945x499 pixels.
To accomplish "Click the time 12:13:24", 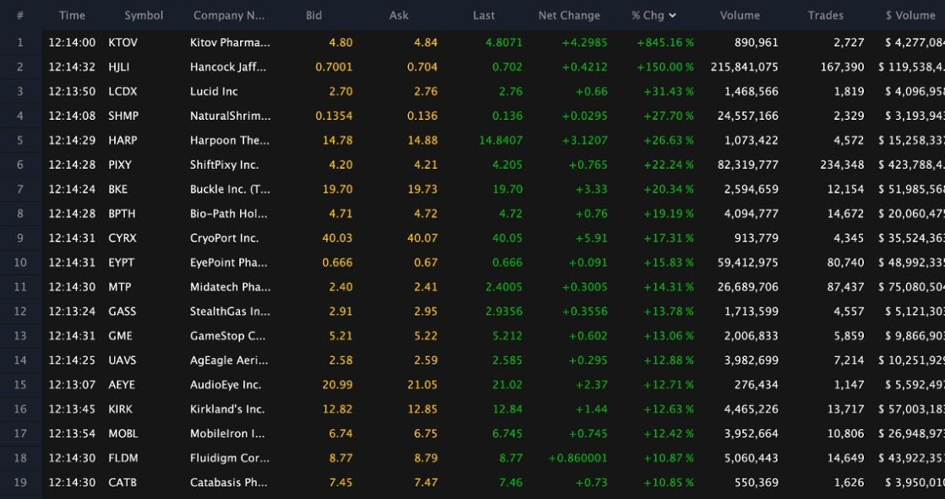I will click(72, 312).
